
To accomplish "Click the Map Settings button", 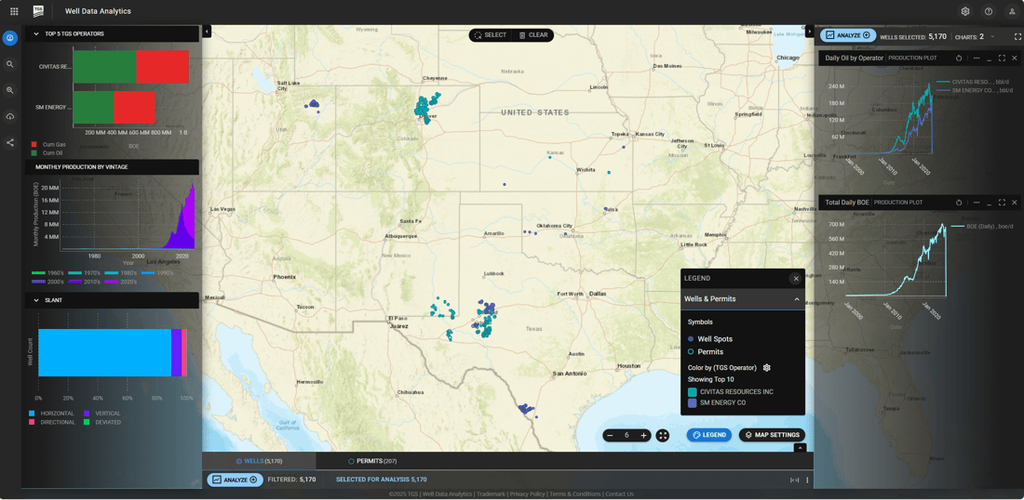I will click(x=772, y=435).
